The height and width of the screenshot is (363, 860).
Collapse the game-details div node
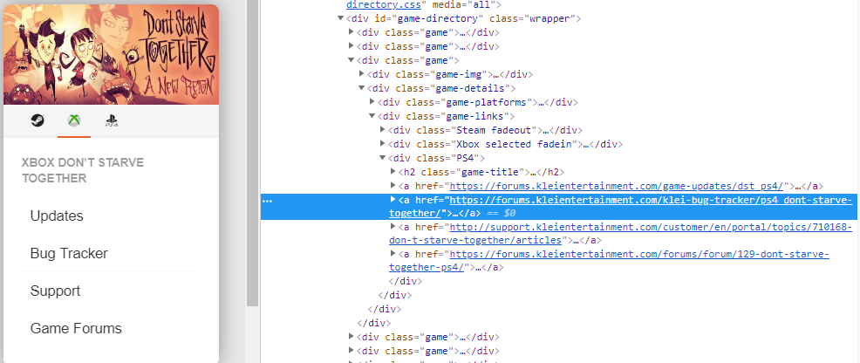(x=362, y=88)
